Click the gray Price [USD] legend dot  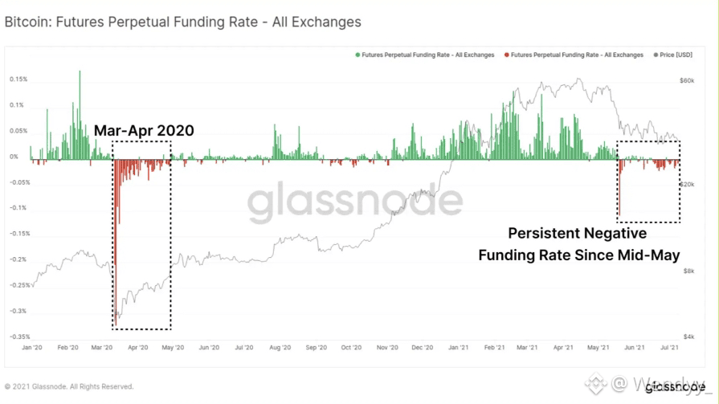[656, 55]
